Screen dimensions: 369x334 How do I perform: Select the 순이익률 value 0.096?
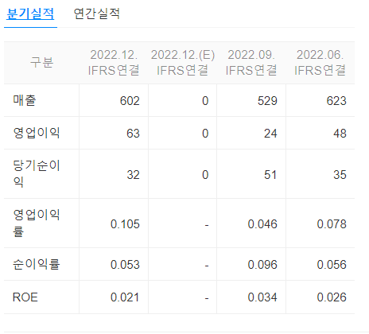point(262,265)
